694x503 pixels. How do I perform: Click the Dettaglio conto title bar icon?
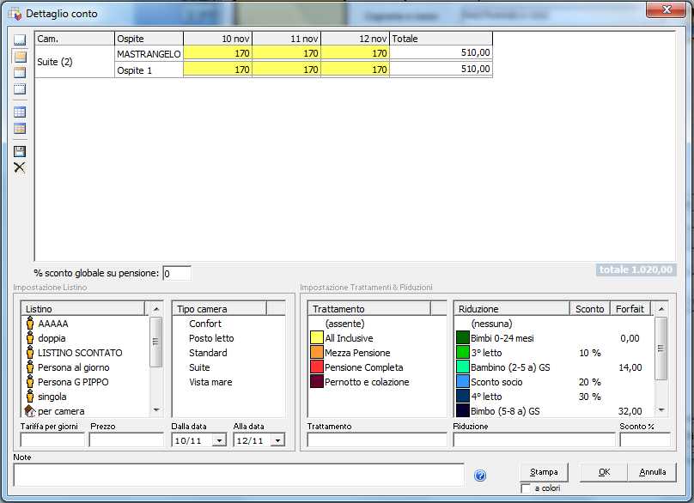(x=15, y=14)
